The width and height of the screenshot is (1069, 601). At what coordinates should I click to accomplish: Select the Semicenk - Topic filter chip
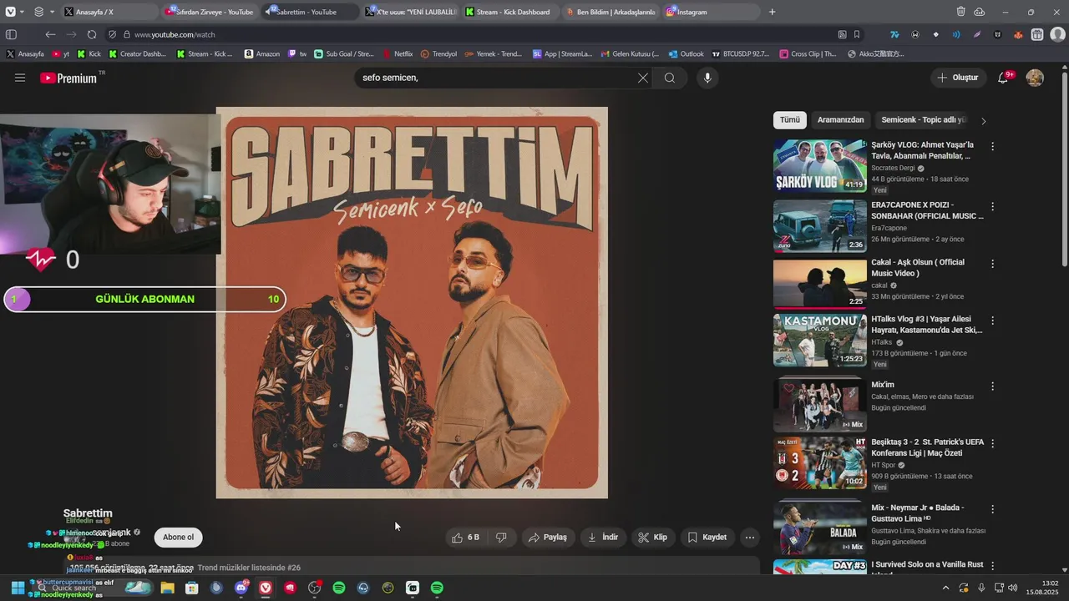point(923,120)
